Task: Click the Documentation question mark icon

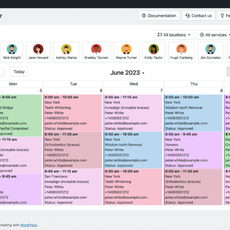Action: click(144, 16)
